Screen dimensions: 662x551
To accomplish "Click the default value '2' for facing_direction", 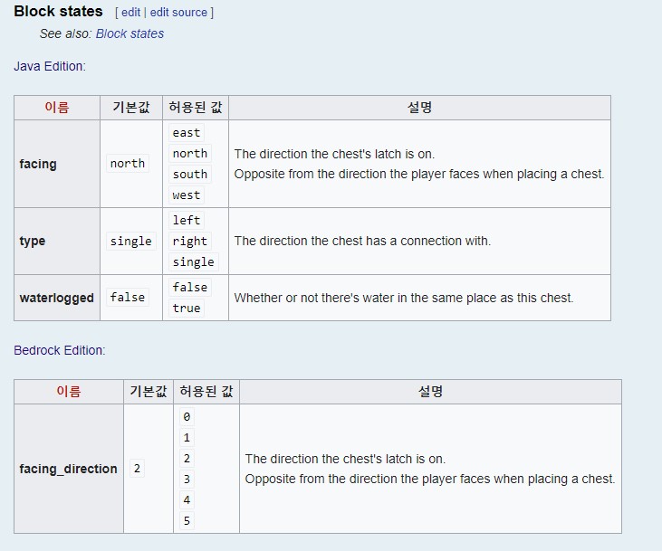I will point(137,469).
